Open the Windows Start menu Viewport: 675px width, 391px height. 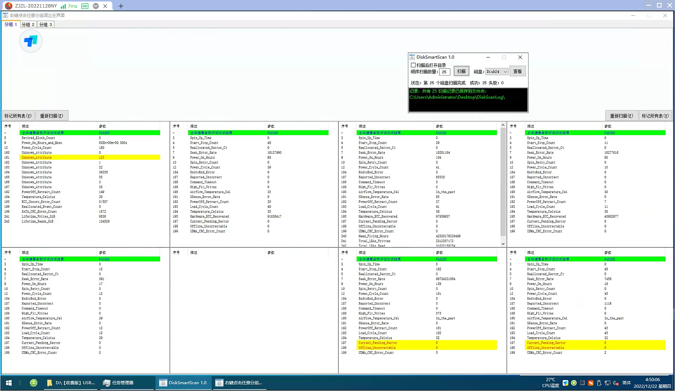click(x=9, y=383)
